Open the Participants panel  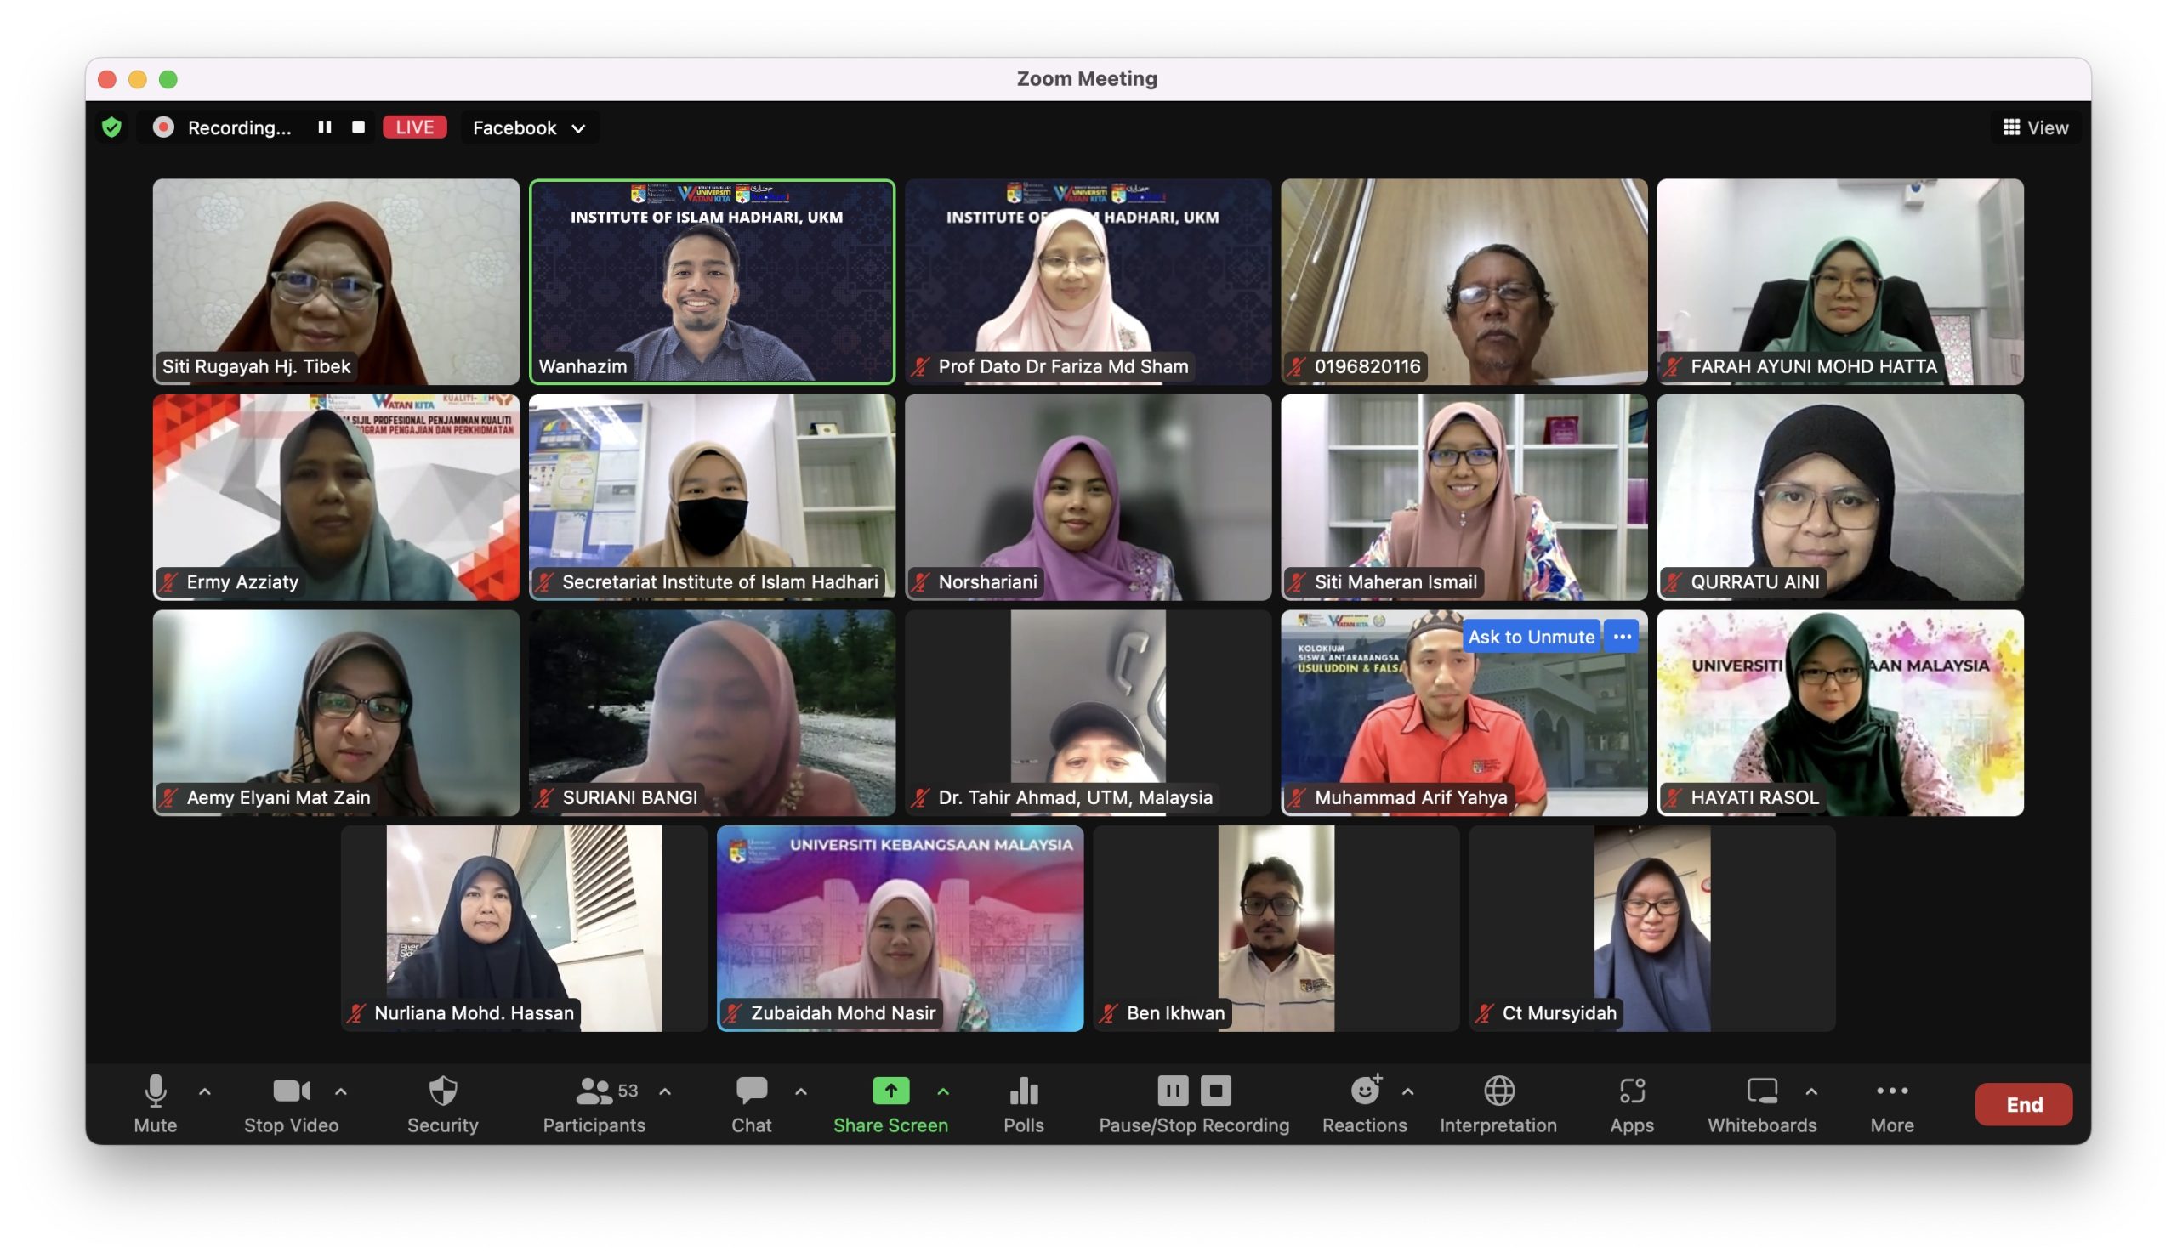[x=594, y=1092]
